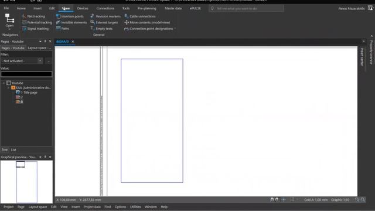Screen dimensions: 375x211
Task: Click the Cable connections icon
Action: (x=127, y=16)
